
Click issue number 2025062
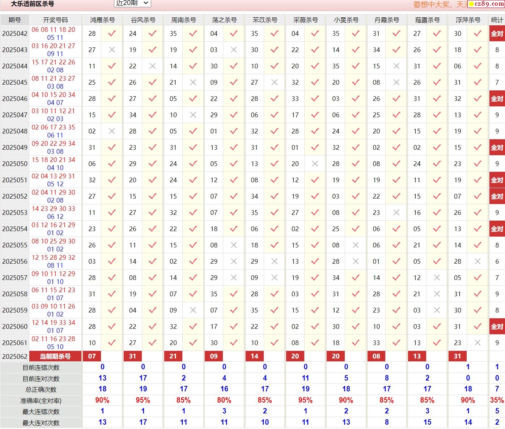tap(15, 357)
